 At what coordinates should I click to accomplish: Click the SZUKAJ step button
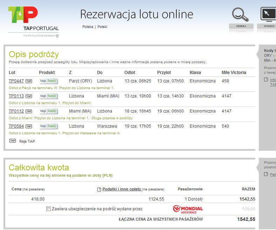coord(241,26)
